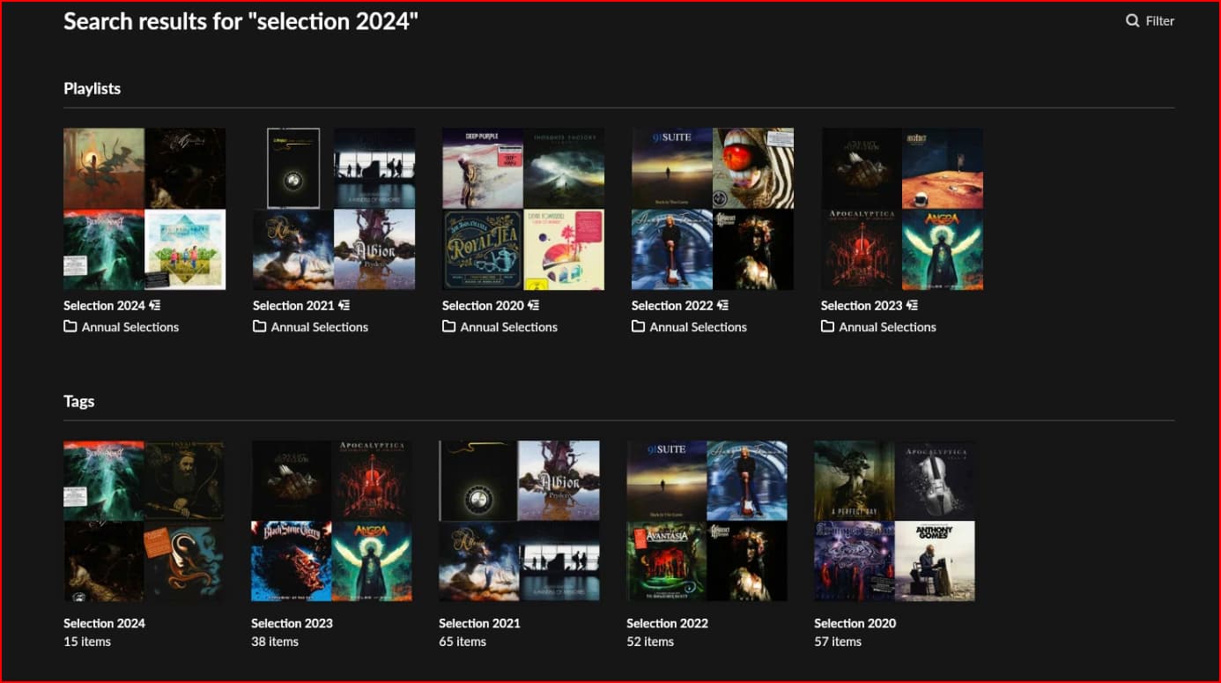Click the smart playlist icon next to Selection 2020
The height and width of the screenshot is (683, 1221).
click(x=533, y=305)
